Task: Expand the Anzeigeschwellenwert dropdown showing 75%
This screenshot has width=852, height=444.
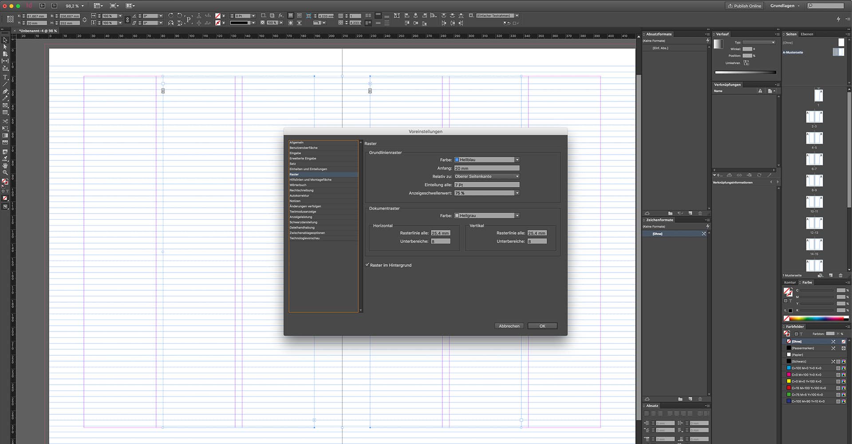Action: click(x=516, y=193)
